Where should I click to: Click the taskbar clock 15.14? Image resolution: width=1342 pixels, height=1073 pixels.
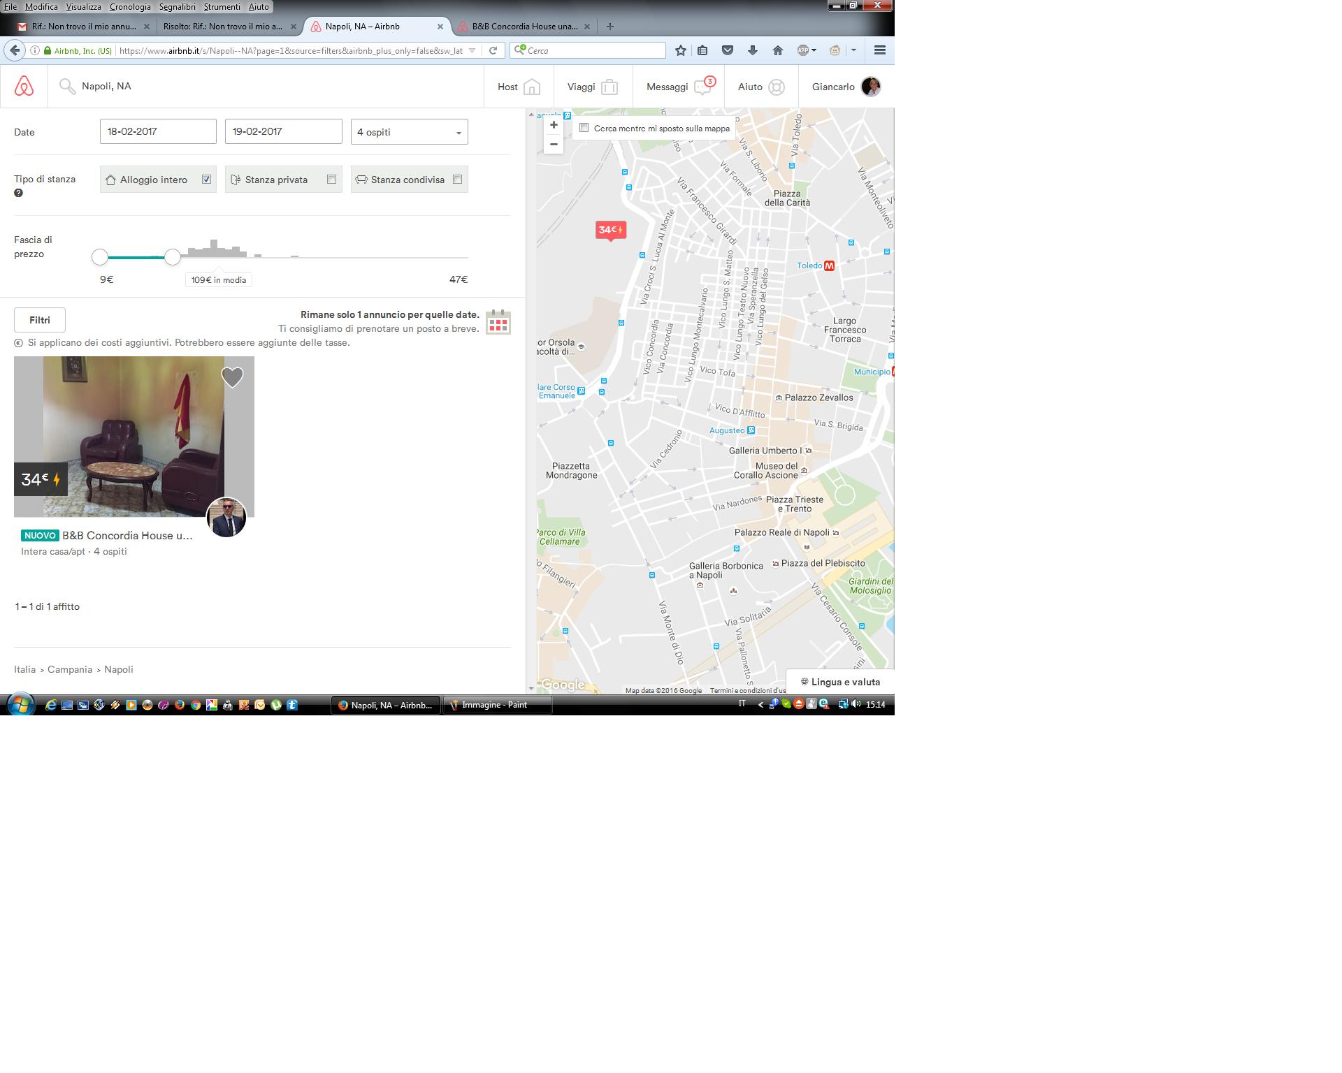876,705
